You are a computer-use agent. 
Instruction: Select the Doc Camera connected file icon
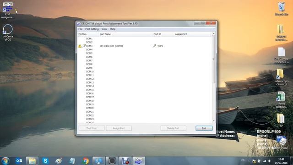click(x=282, y=55)
